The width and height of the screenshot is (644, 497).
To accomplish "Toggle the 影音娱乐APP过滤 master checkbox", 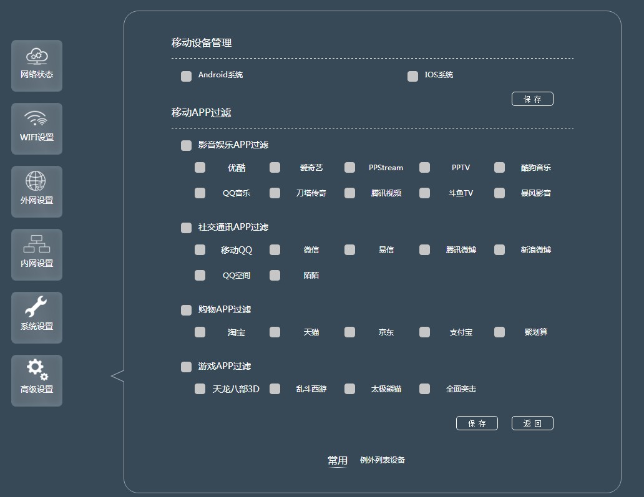I will coord(186,145).
